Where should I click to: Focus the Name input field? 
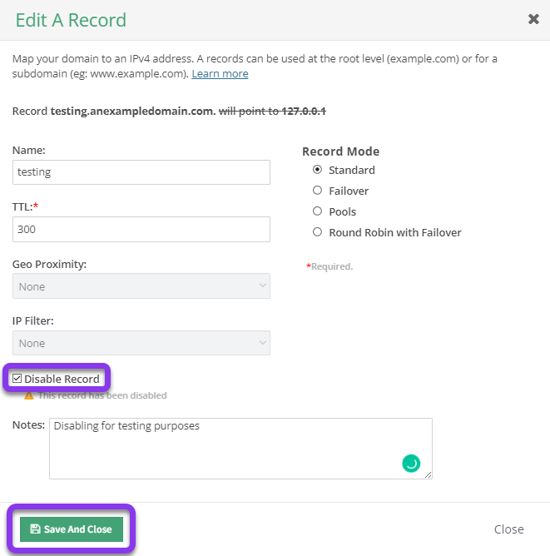coord(141,172)
